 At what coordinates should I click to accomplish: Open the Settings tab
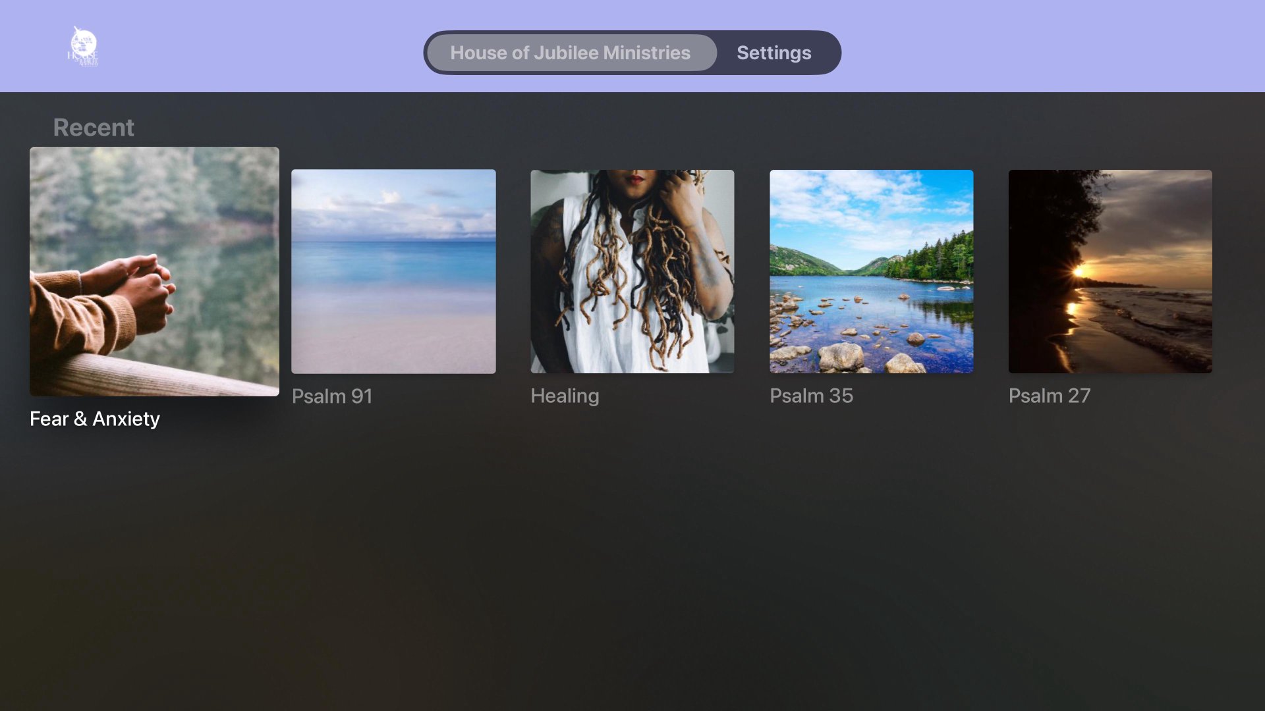coord(773,53)
